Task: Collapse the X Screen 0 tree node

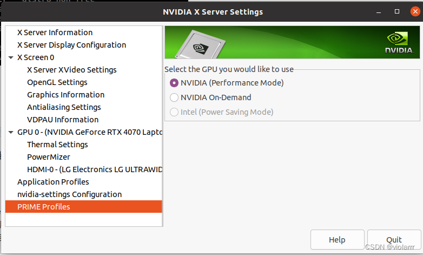Action: click(11, 57)
